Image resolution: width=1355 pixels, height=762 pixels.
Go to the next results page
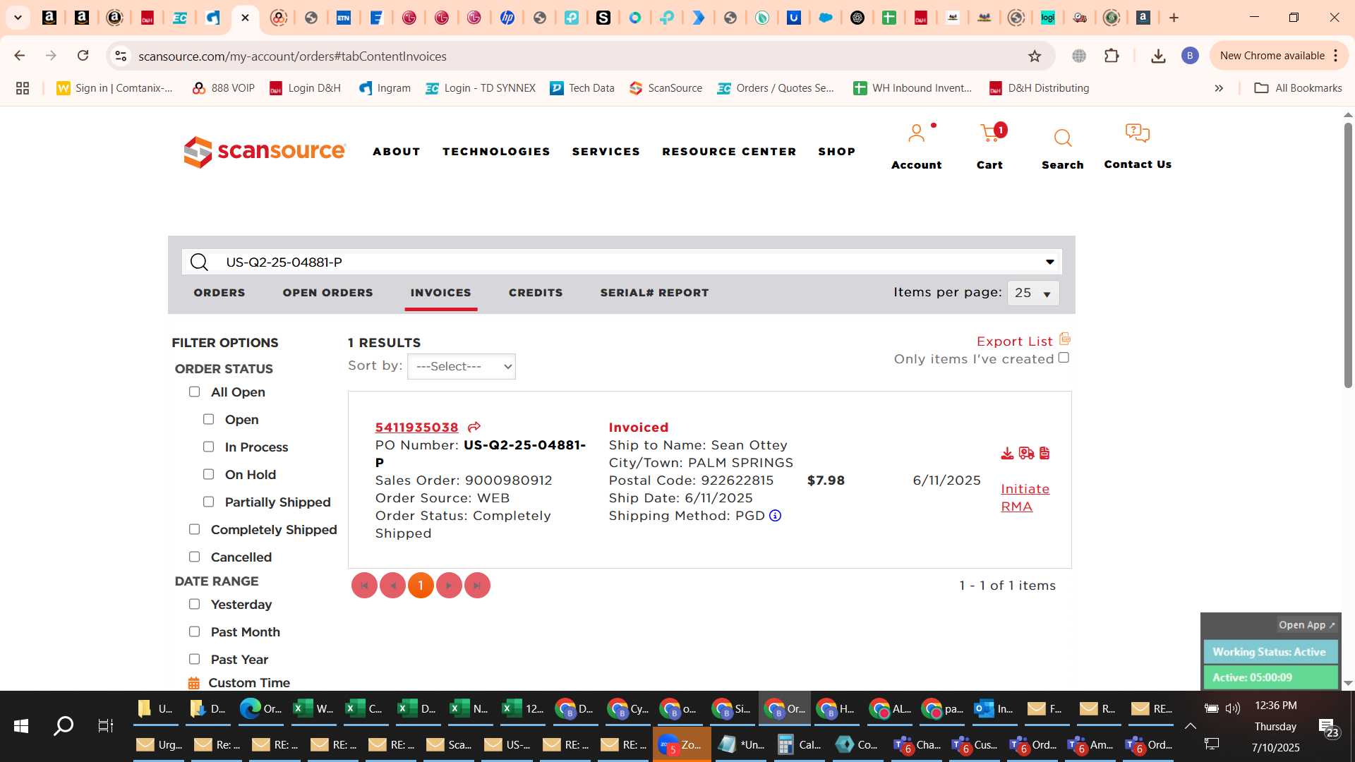click(x=449, y=586)
